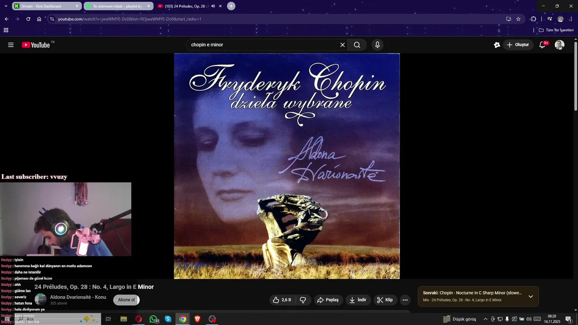Open WhatsApp from the taskbar
Screen dimensions: 578x325
pyautogui.click(x=154, y=319)
